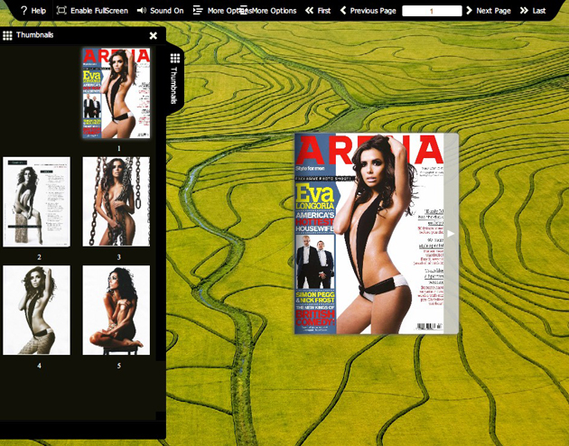
Task: Click the thumbnails panel vertical scrollbar
Action: click(x=161, y=203)
